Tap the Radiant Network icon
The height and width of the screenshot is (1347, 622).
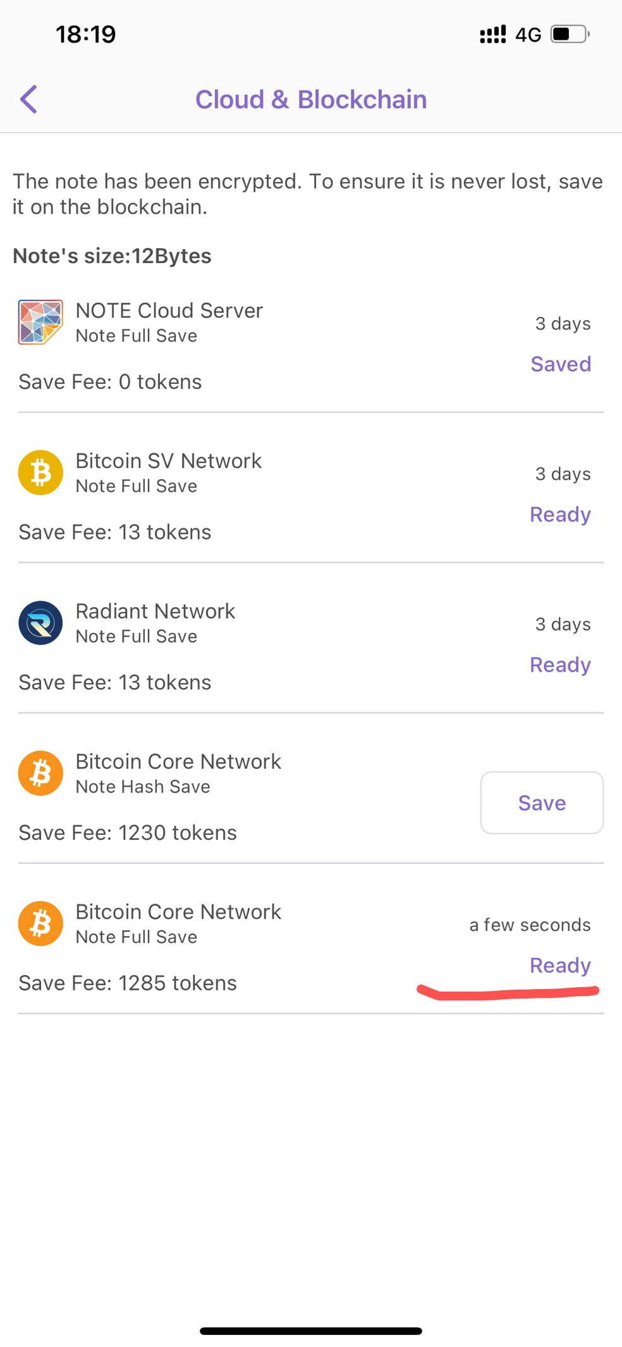(40, 623)
